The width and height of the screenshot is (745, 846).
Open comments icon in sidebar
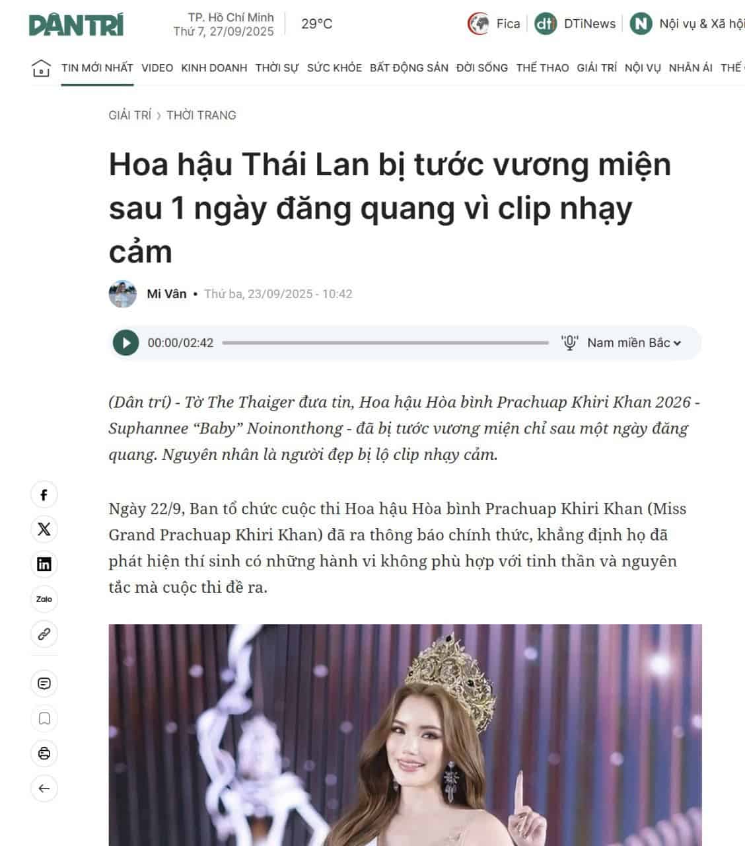[x=44, y=683]
